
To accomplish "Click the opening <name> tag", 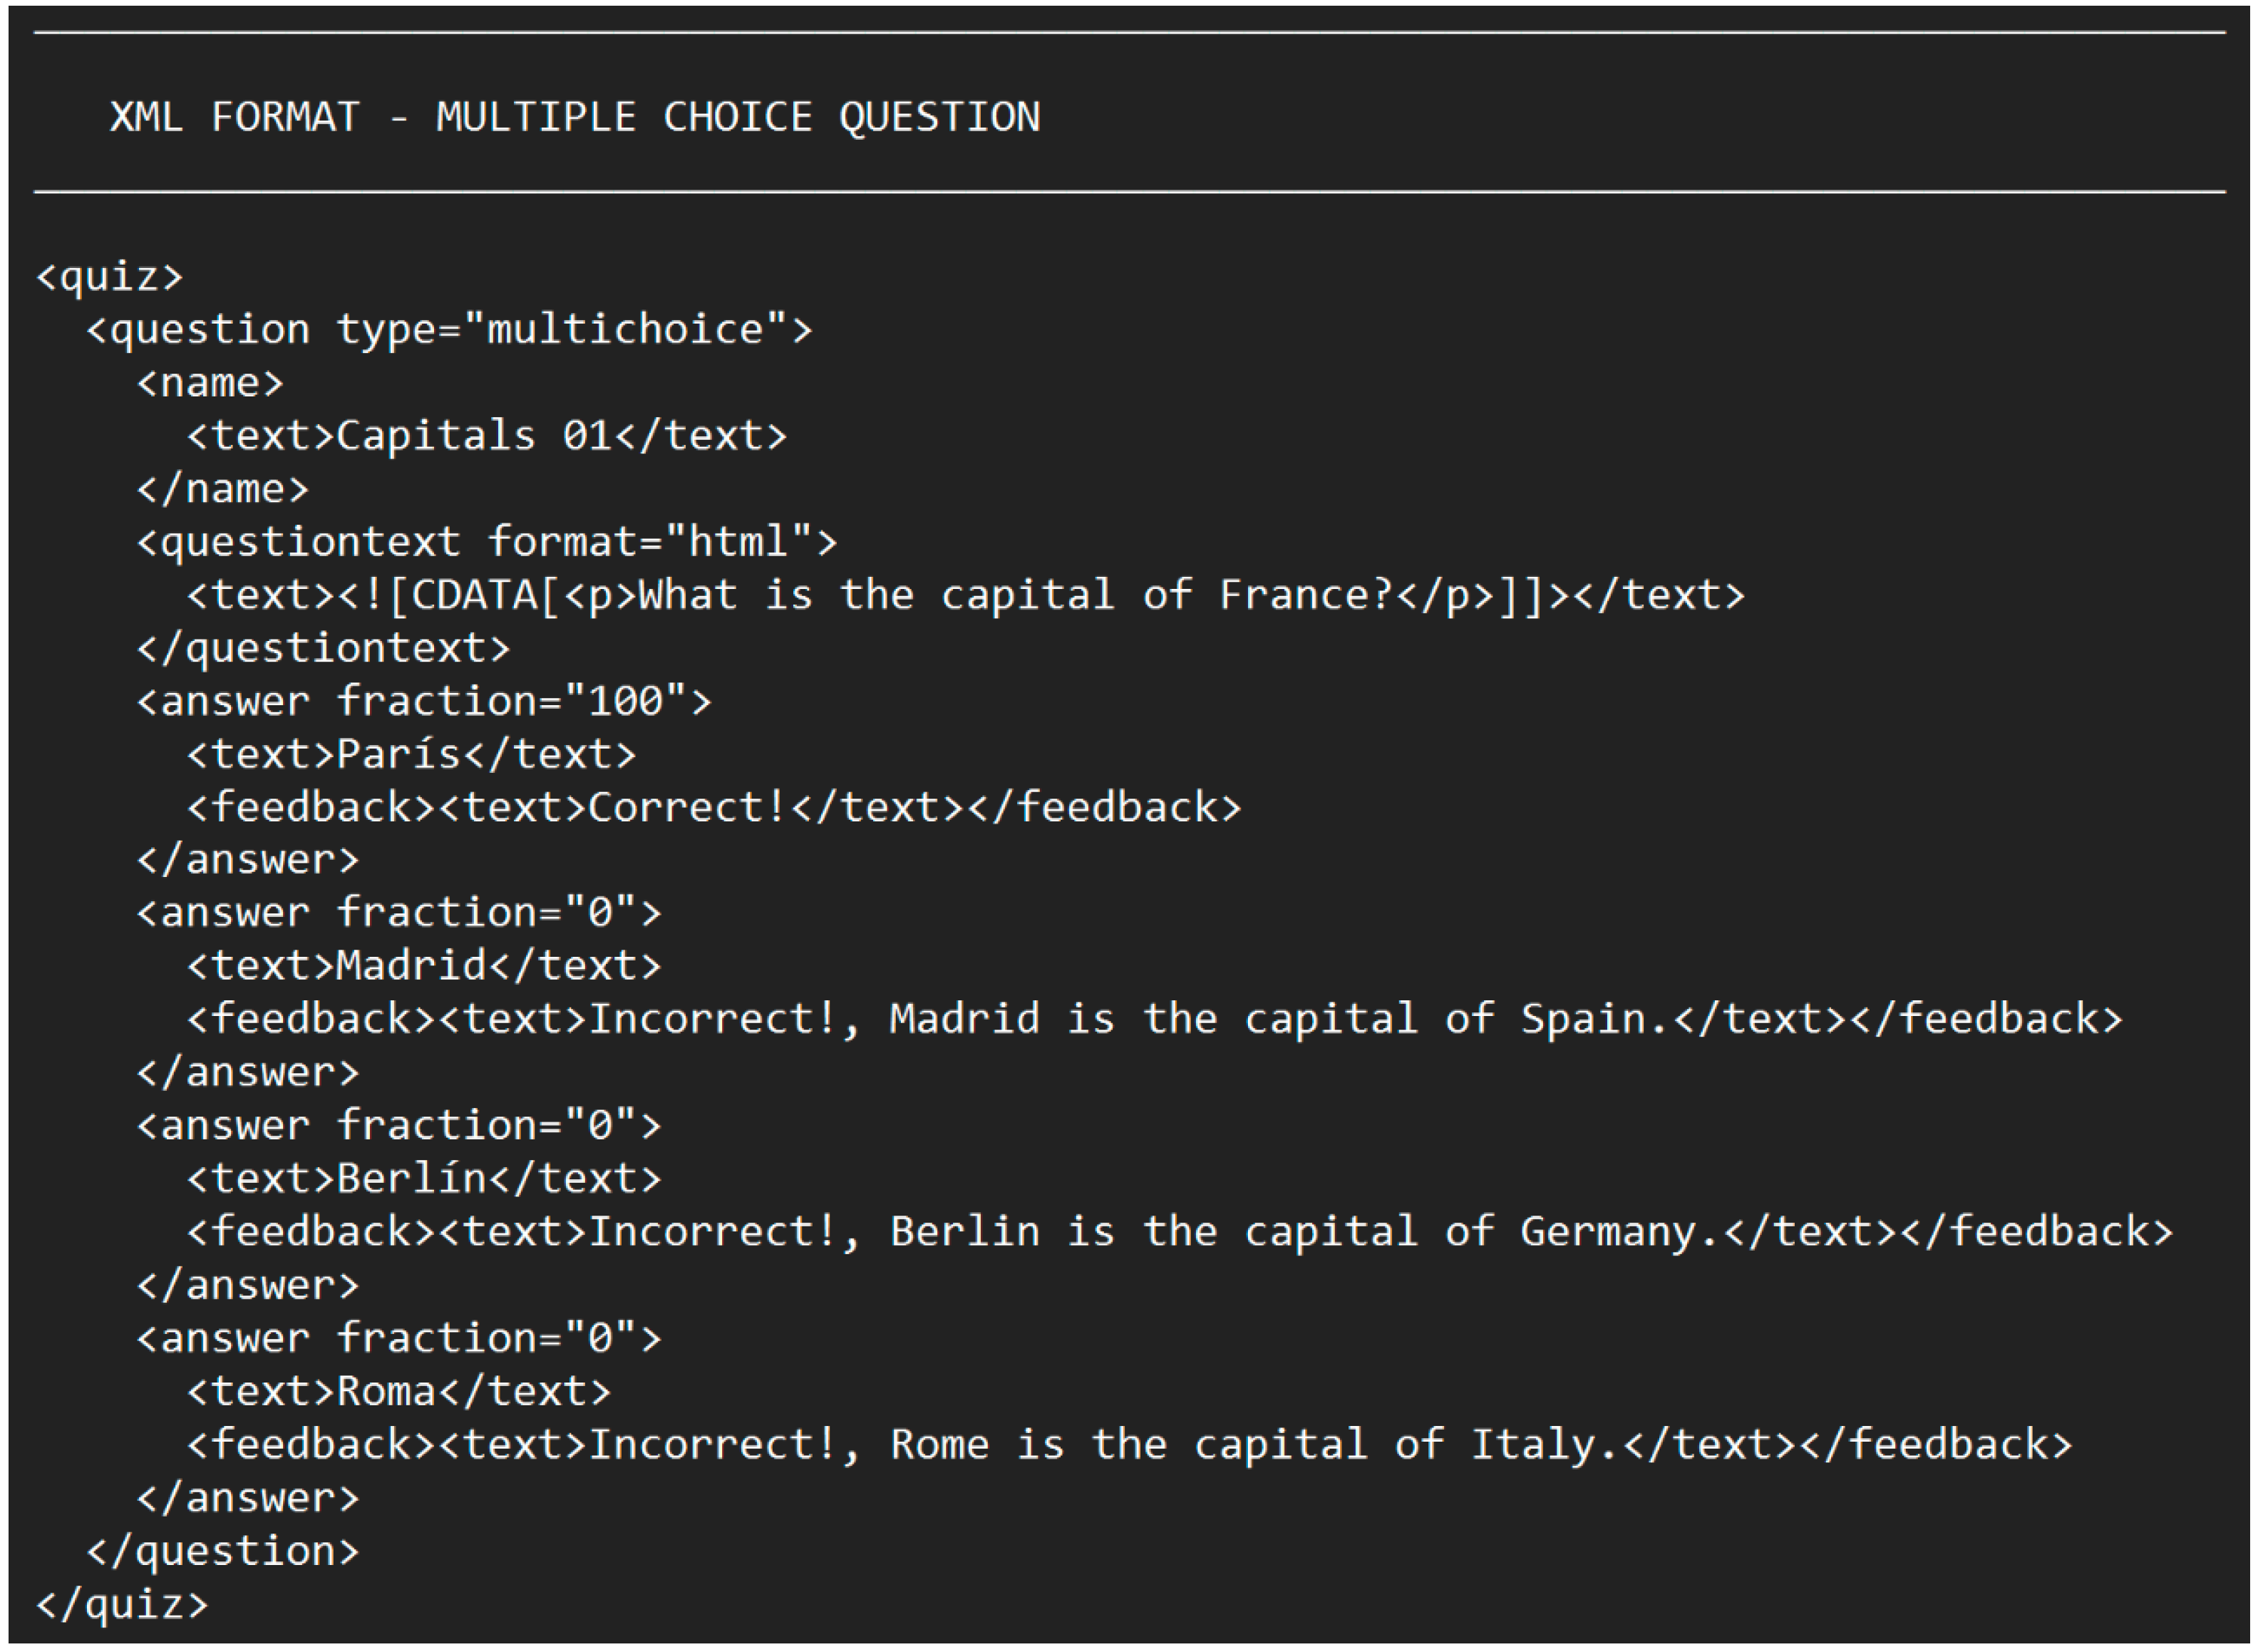I will coord(210,383).
